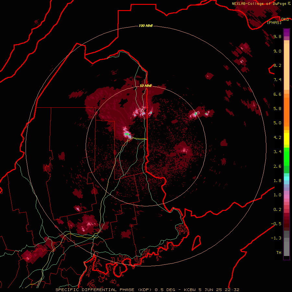
Task: Click the NEXLAB-College of DuPage label
Action: pos(259,4)
